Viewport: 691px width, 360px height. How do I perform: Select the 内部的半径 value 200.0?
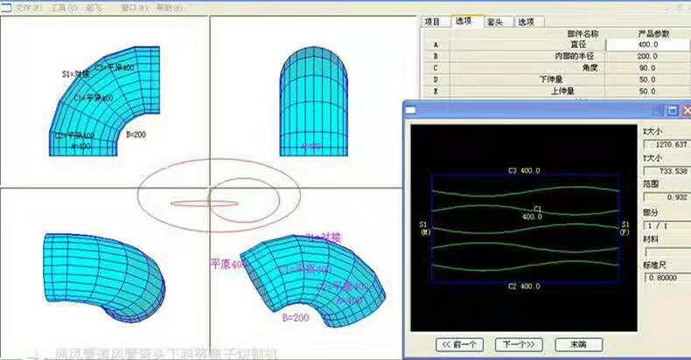(646, 56)
